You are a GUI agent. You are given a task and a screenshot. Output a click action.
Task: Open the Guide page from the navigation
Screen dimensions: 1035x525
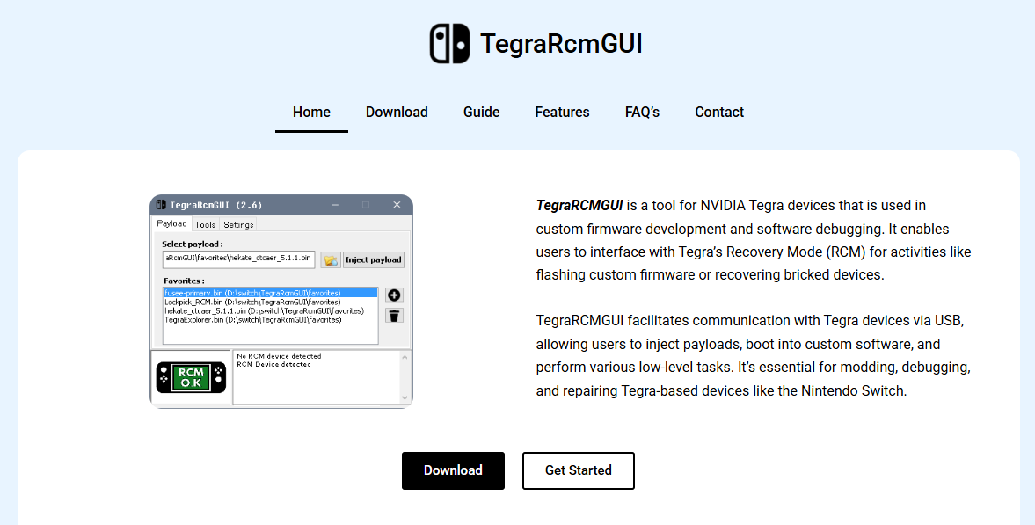click(x=481, y=112)
